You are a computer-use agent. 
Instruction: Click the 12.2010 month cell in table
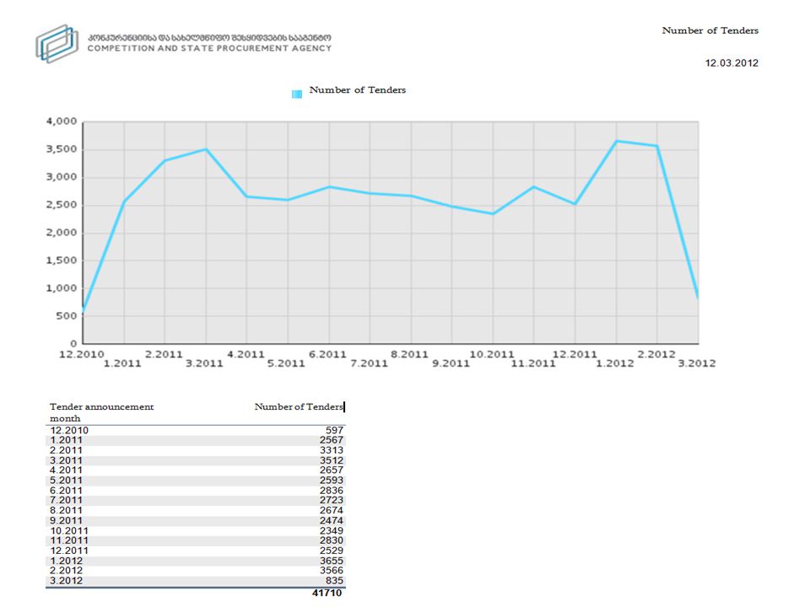(69, 431)
